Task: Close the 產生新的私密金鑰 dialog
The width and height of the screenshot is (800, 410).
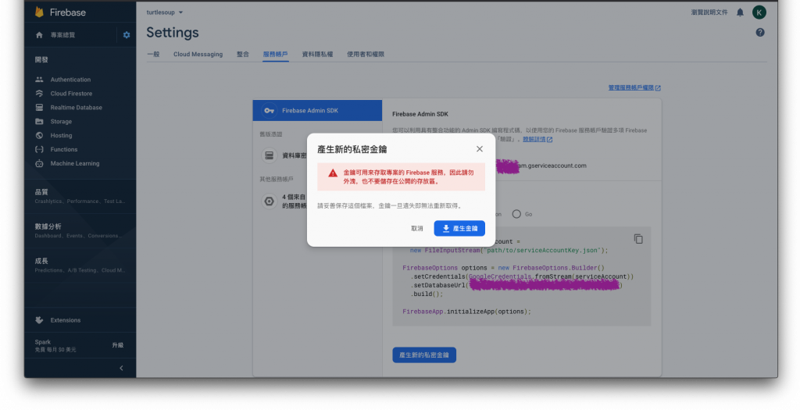Action: click(480, 149)
